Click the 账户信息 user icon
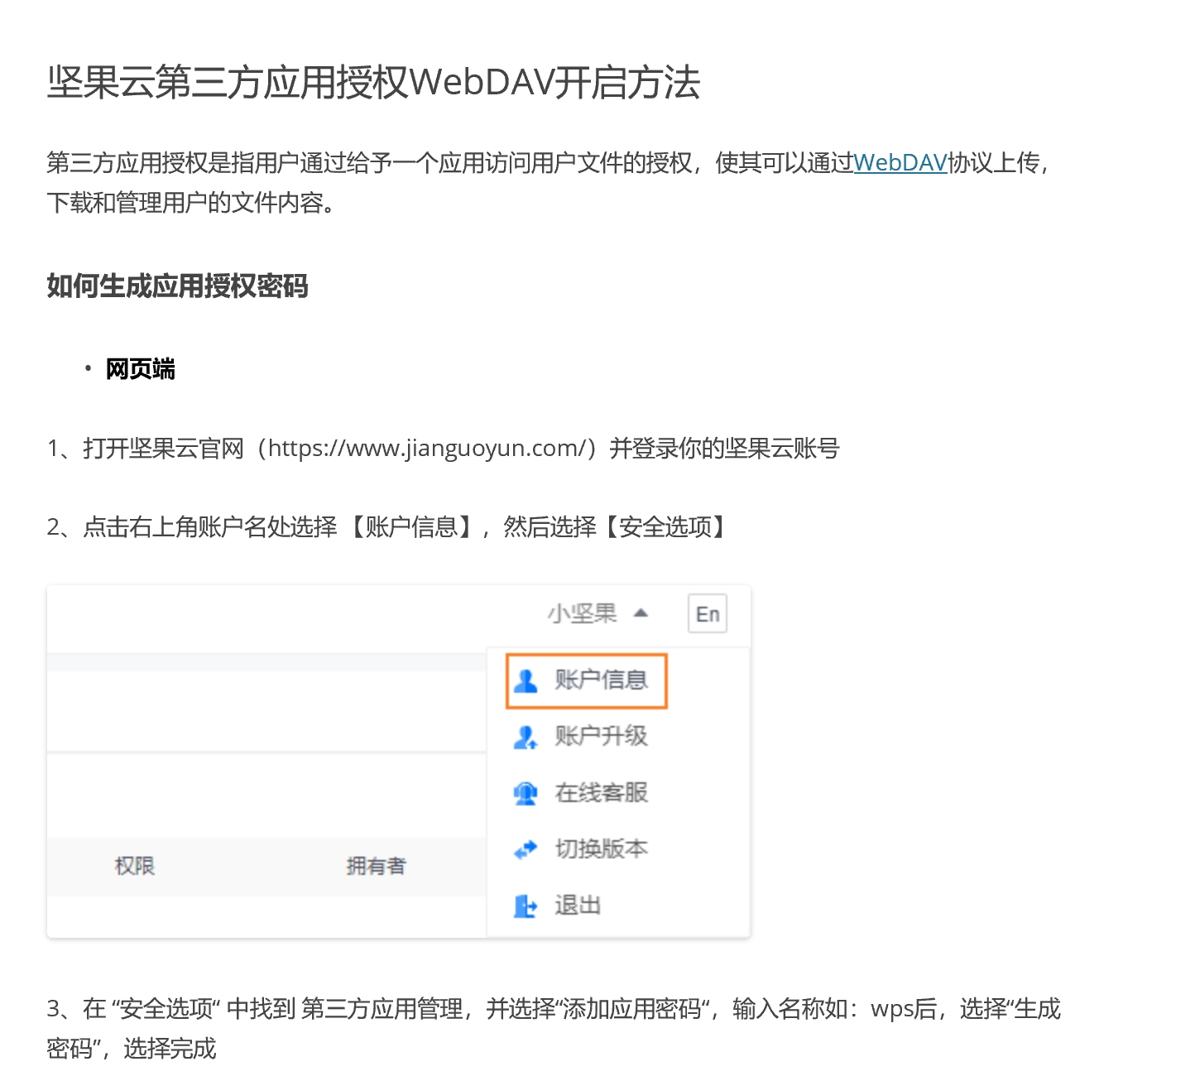 pos(526,681)
